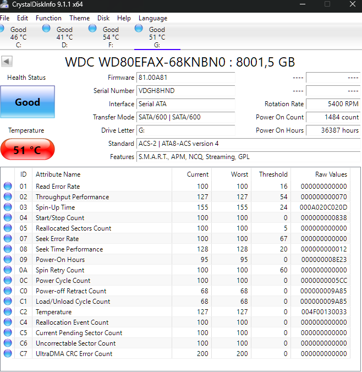Open the Disk menu
Image resolution: width=362 pixels, height=372 pixels.
[103, 18]
